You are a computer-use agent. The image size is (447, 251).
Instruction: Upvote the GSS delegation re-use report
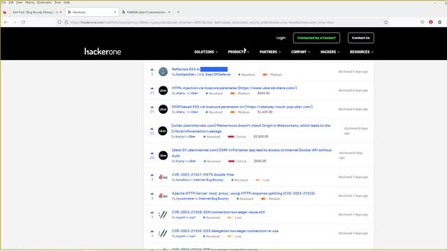pyautogui.click(x=152, y=231)
